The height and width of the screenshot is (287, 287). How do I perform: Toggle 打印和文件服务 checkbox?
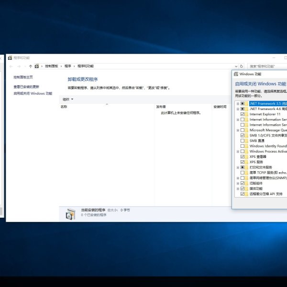(243, 167)
